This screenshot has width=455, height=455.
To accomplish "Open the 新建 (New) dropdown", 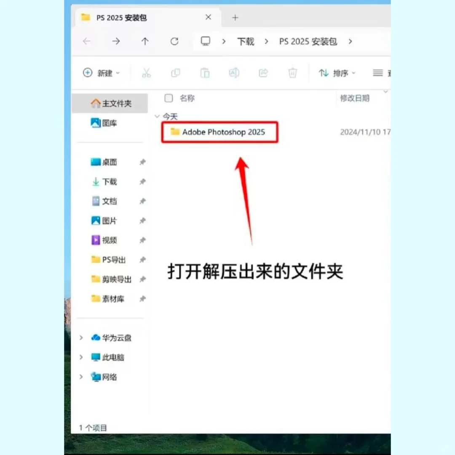I will (x=102, y=73).
